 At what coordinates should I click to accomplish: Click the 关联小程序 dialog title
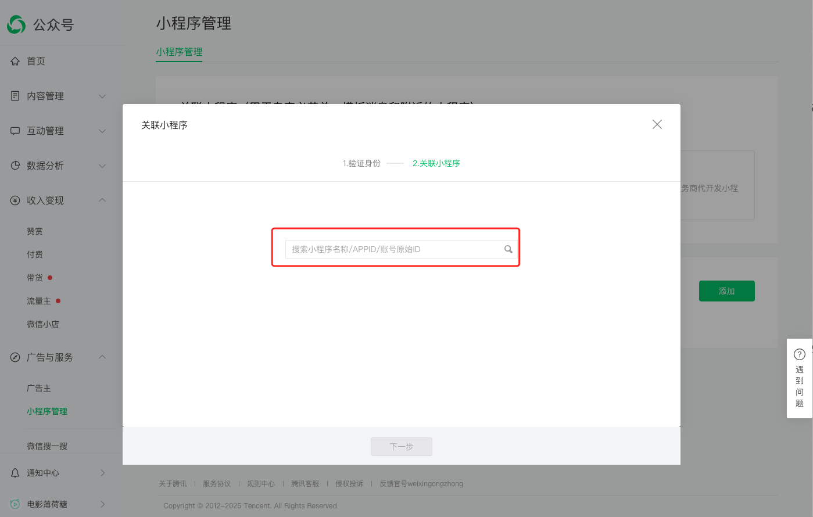(164, 125)
